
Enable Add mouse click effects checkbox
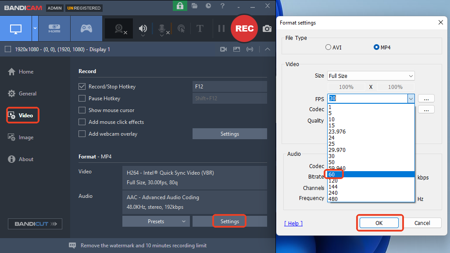82,122
